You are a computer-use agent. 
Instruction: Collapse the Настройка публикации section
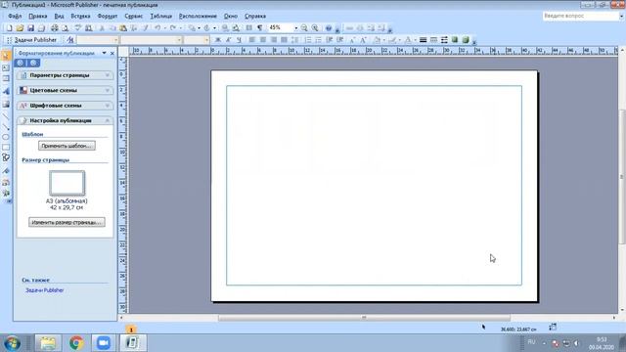(x=65, y=120)
